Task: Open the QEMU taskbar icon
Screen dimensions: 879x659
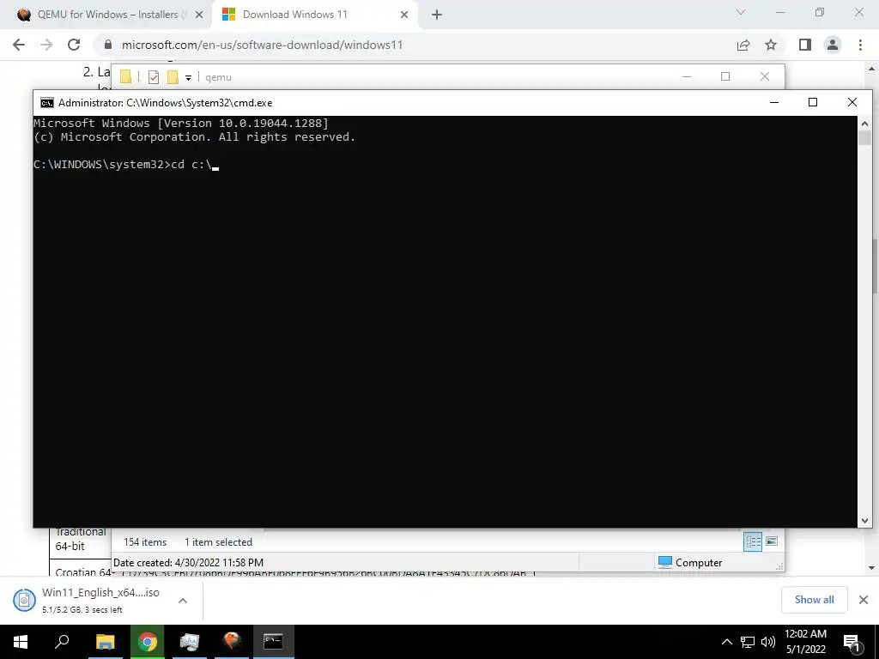Action: (232, 642)
